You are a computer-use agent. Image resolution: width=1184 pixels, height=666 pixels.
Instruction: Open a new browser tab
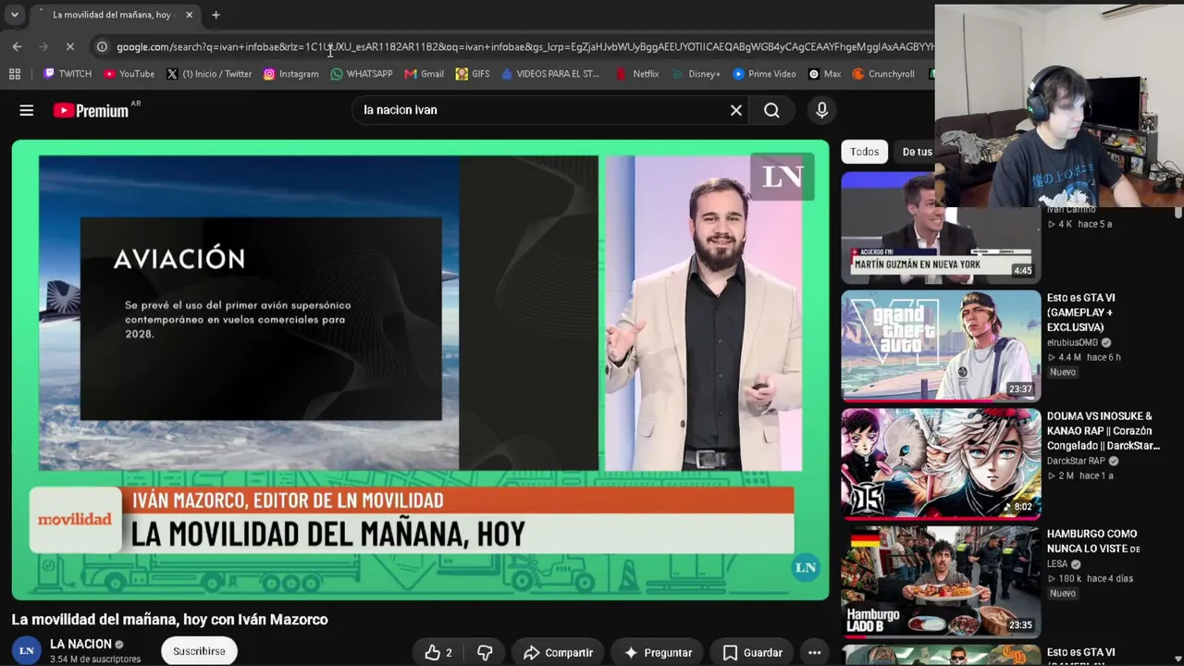point(216,15)
